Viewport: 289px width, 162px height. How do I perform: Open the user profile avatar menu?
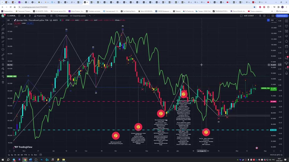(3, 16)
